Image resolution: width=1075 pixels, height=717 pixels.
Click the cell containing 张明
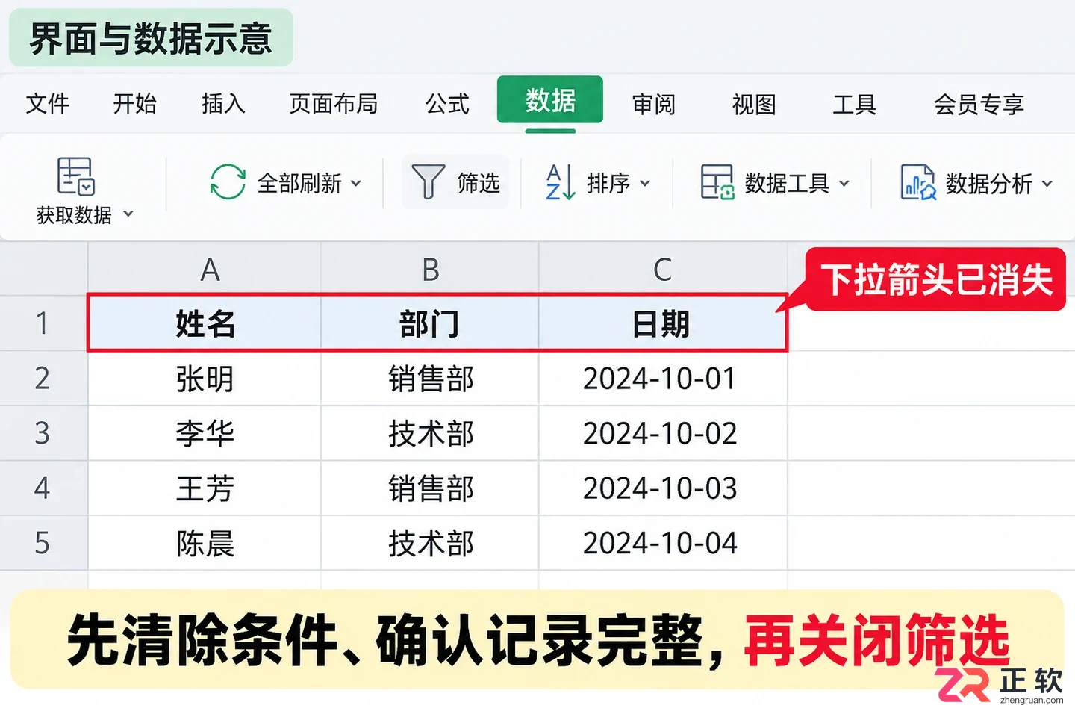(205, 379)
